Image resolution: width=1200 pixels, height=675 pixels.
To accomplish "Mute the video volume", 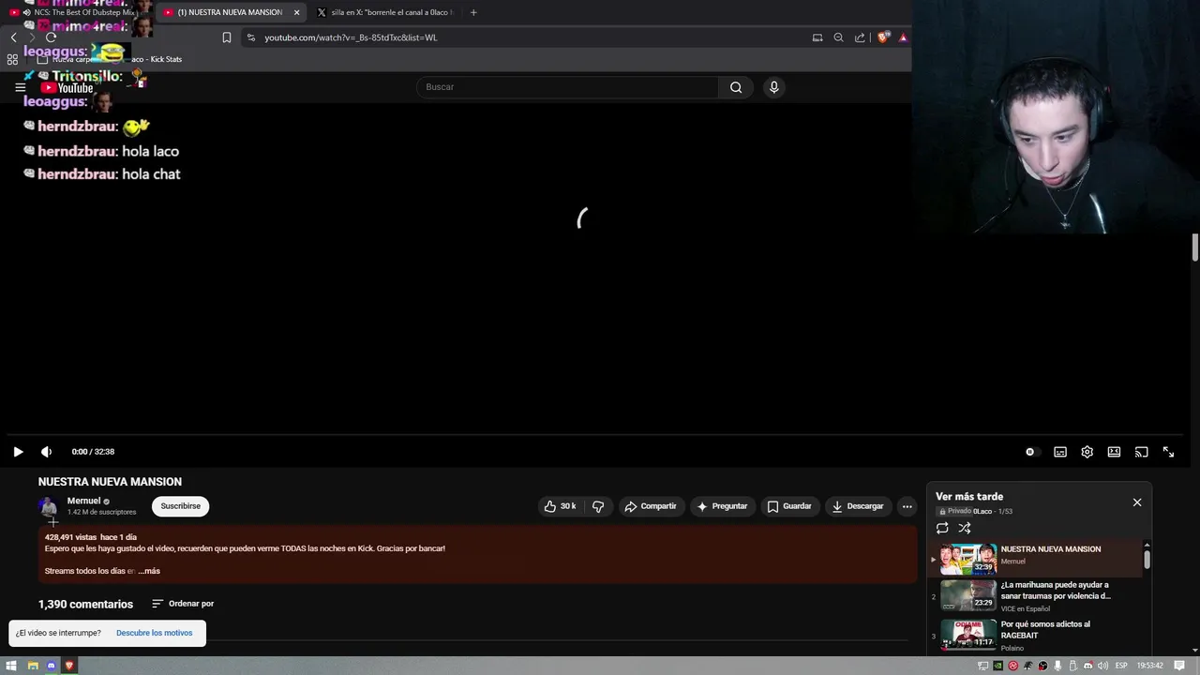I will 46,452.
